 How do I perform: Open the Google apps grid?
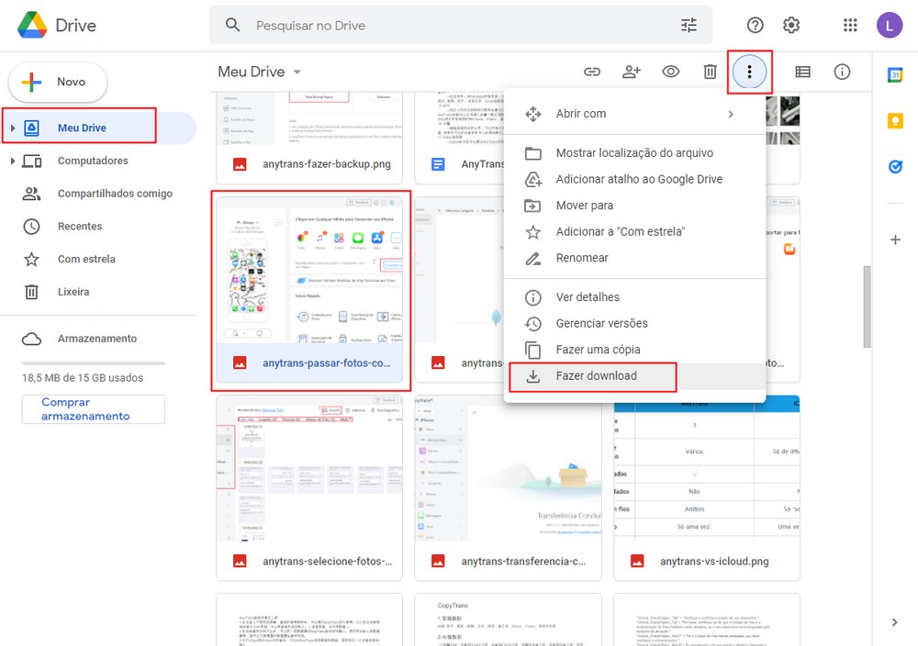coord(850,26)
